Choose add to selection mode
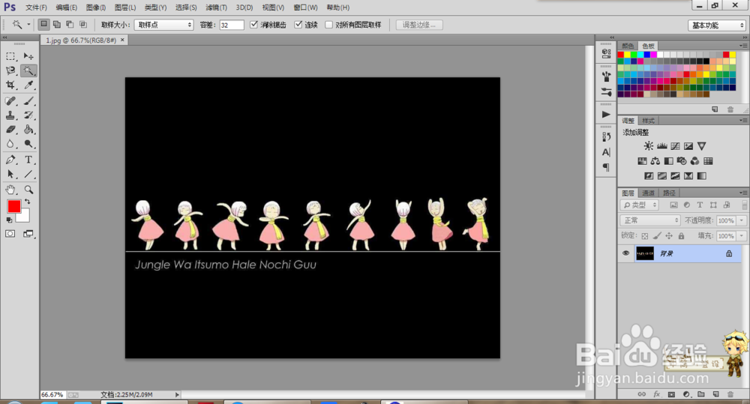The image size is (750, 404). point(57,25)
